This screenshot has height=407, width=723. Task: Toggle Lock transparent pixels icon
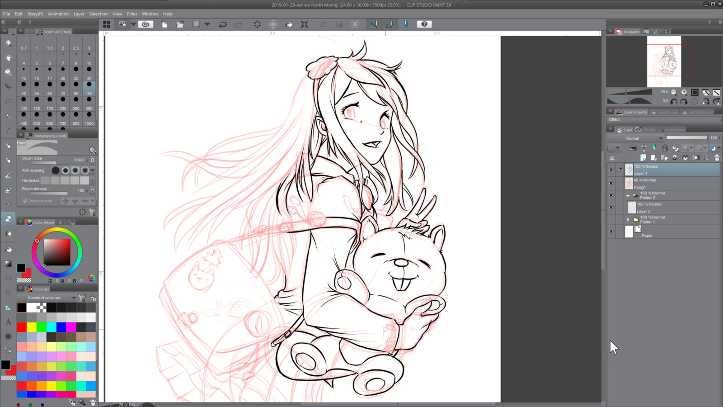pos(675,148)
